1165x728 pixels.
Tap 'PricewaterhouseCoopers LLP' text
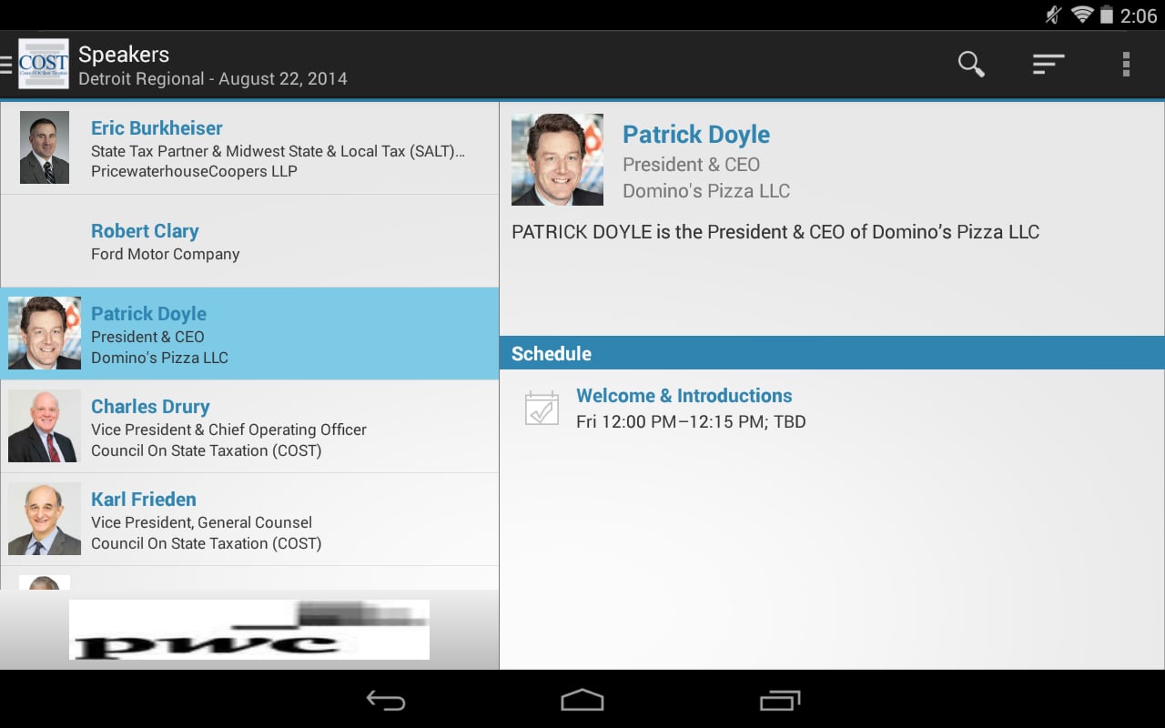coord(194,171)
